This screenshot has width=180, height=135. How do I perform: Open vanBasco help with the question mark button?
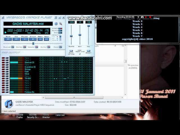pyautogui.click(x=56, y=17)
